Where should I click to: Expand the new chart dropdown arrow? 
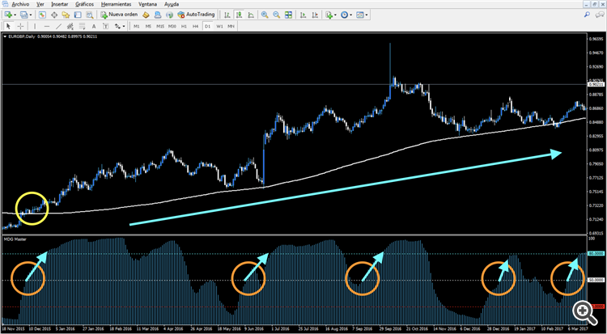tap(15, 15)
